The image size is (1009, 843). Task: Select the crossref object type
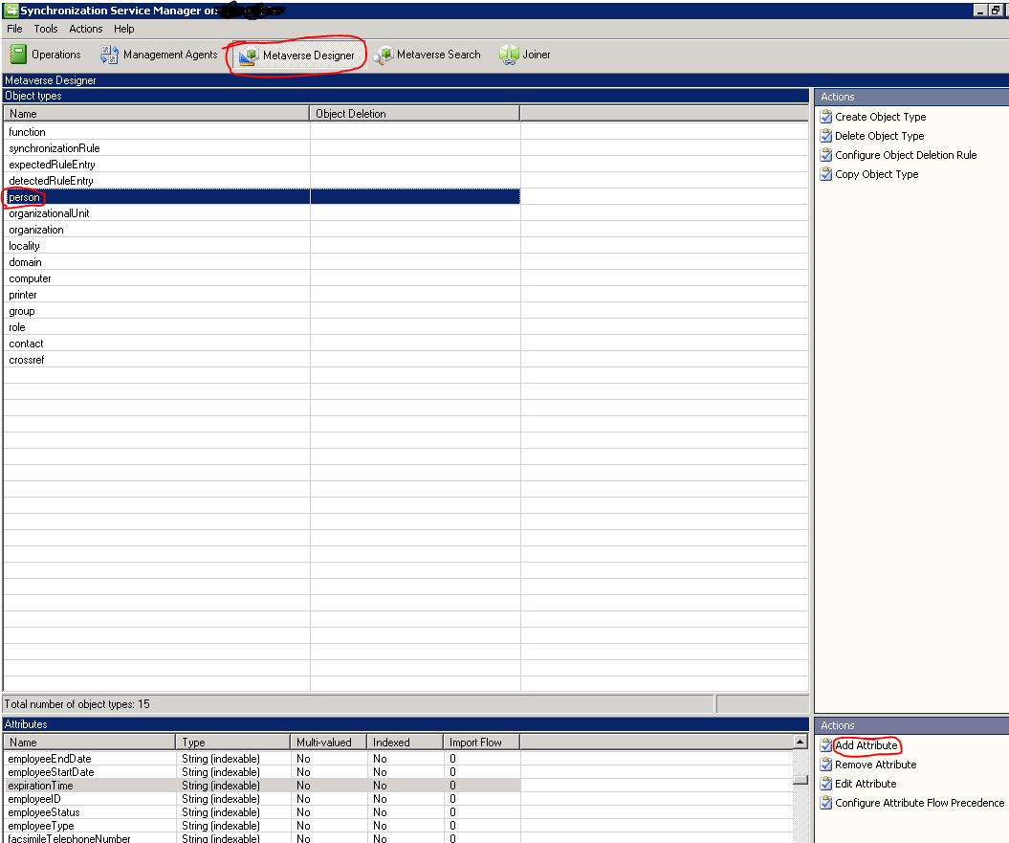(262, 360)
